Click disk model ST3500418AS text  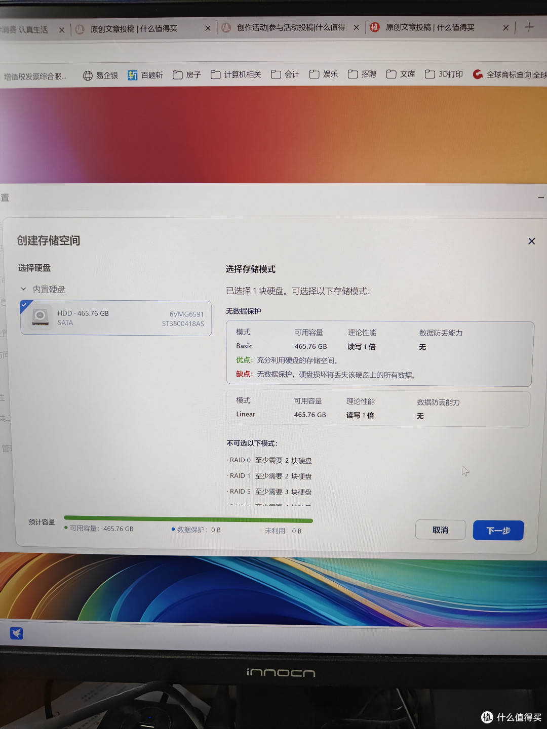point(183,323)
